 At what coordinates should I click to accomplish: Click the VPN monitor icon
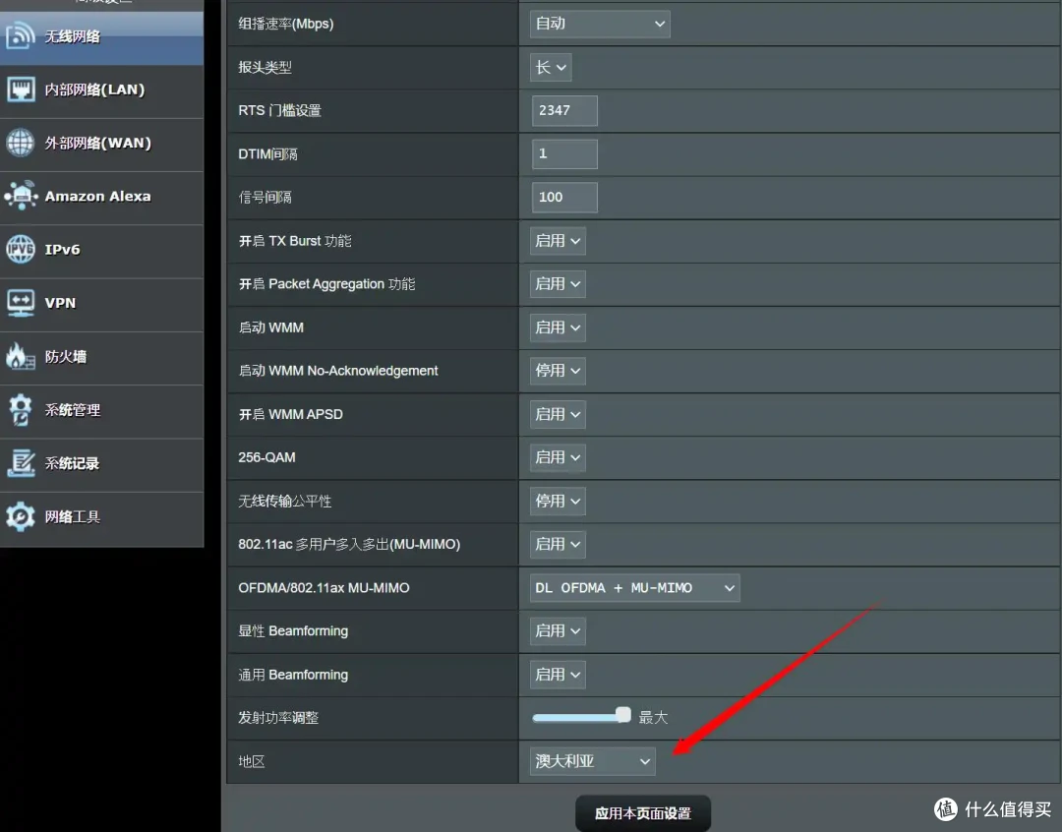[21, 302]
